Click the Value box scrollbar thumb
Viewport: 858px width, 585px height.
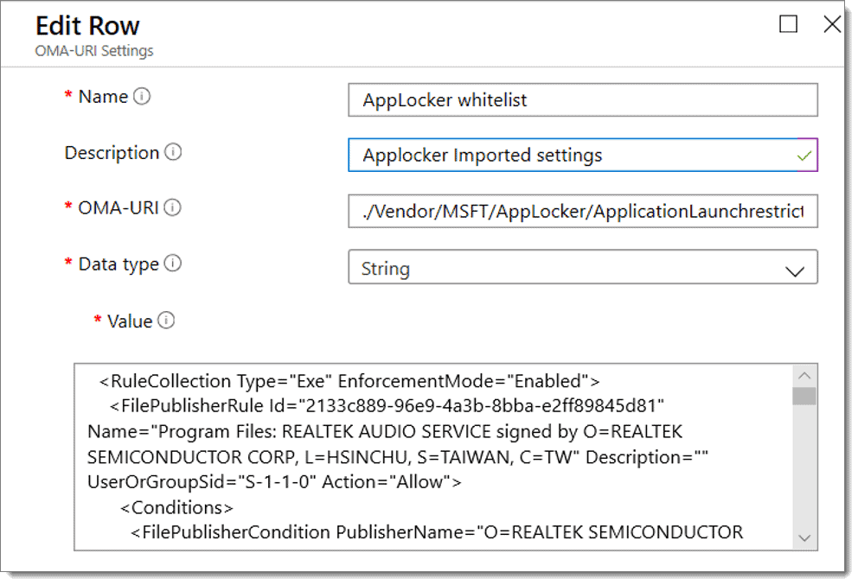pos(804,396)
